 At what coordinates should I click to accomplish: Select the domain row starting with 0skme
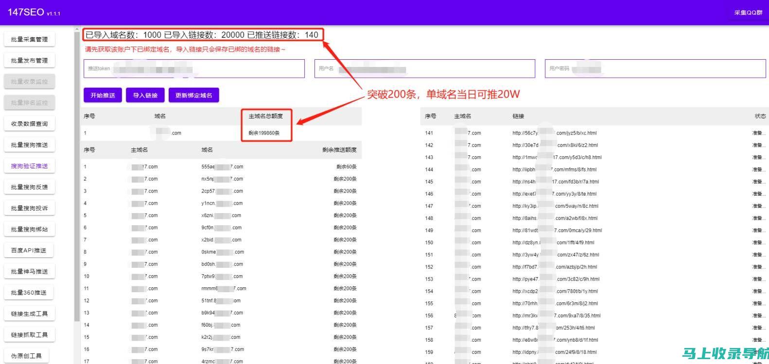[221, 252]
